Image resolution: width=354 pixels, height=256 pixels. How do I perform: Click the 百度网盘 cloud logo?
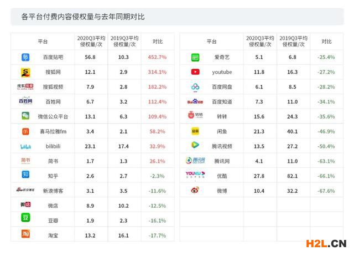pos(195,88)
